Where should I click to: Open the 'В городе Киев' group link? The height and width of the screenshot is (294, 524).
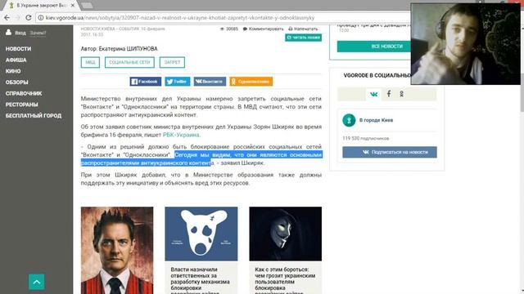(376, 120)
